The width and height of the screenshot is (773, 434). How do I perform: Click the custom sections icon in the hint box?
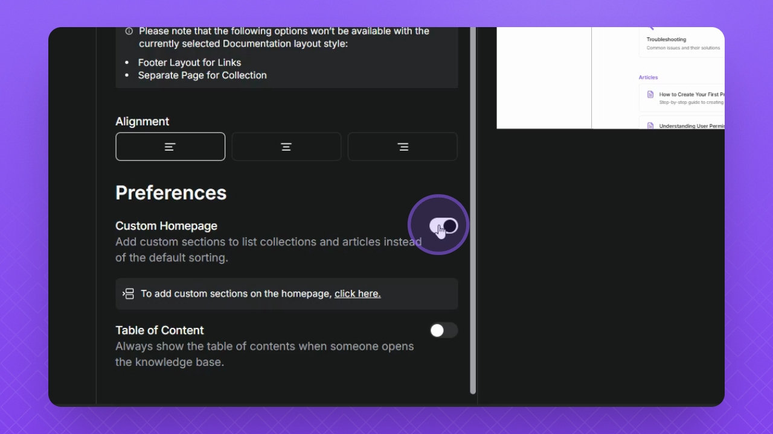tap(128, 294)
